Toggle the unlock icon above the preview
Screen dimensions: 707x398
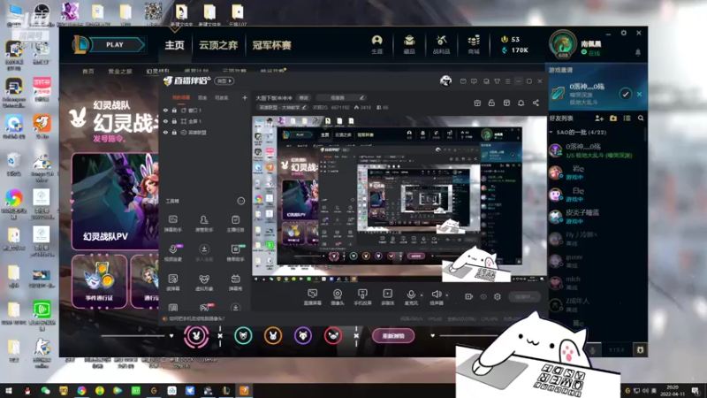(x=491, y=103)
